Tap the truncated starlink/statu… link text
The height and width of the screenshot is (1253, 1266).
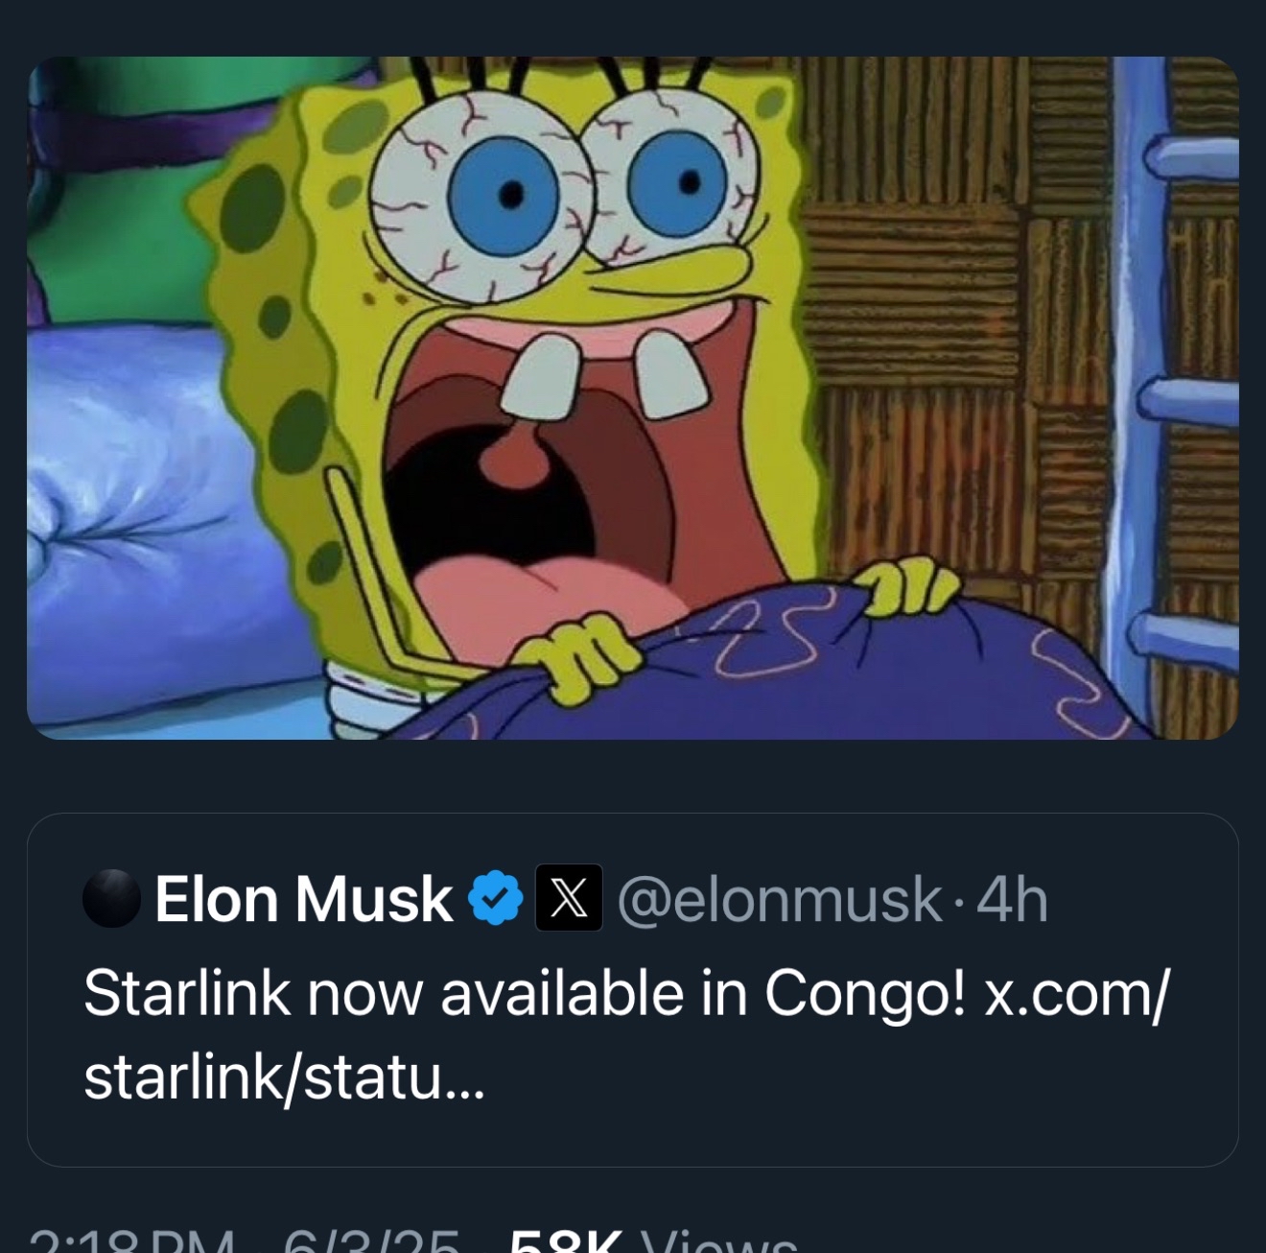coord(285,1077)
